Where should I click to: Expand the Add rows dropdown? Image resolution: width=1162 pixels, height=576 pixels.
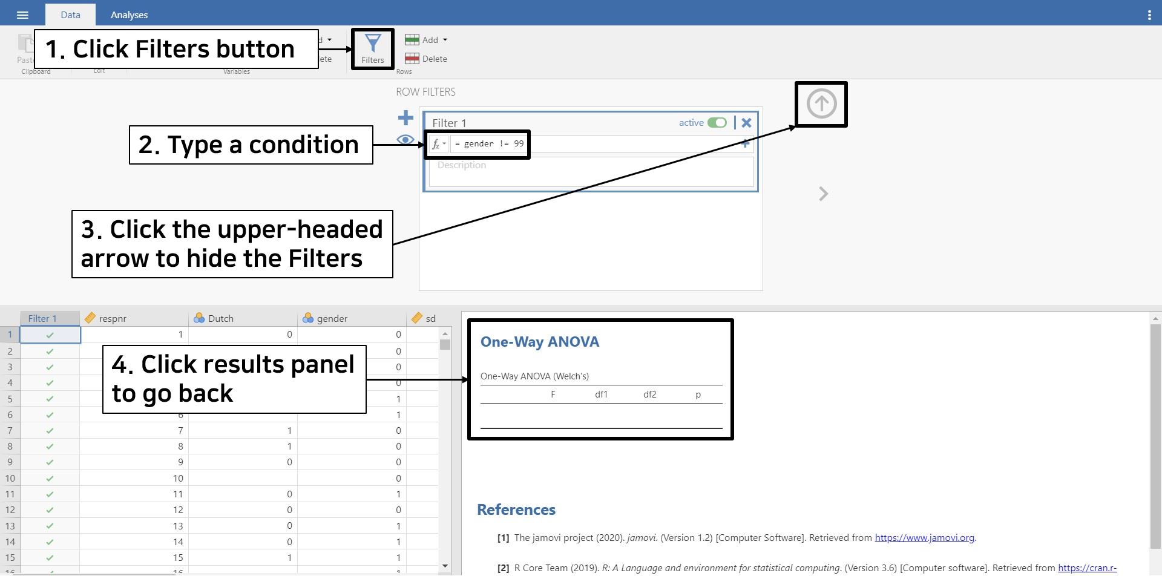click(x=445, y=40)
